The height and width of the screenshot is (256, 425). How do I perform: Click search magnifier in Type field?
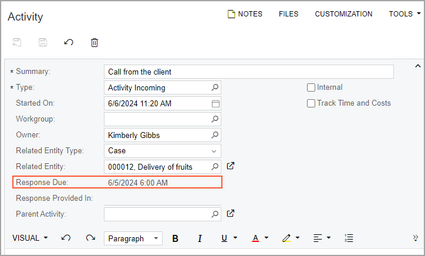pyautogui.click(x=215, y=88)
